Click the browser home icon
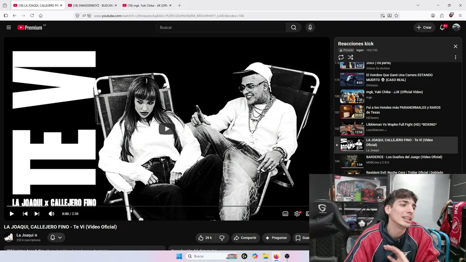The height and width of the screenshot is (262, 466). [41, 16]
